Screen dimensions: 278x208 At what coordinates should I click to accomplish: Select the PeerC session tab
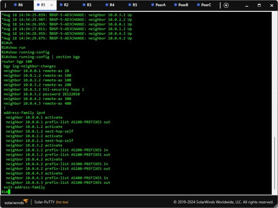coord(204,5)
